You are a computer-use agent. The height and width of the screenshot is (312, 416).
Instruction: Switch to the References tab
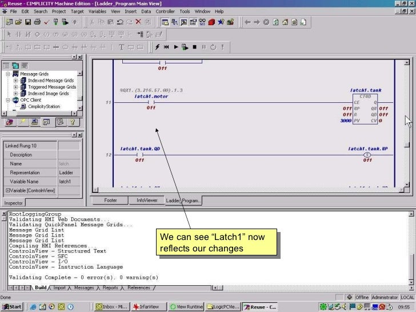(x=139, y=288)
